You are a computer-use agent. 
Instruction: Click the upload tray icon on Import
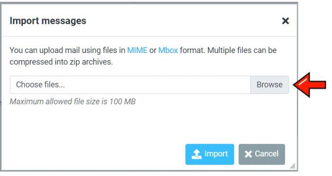196,154
